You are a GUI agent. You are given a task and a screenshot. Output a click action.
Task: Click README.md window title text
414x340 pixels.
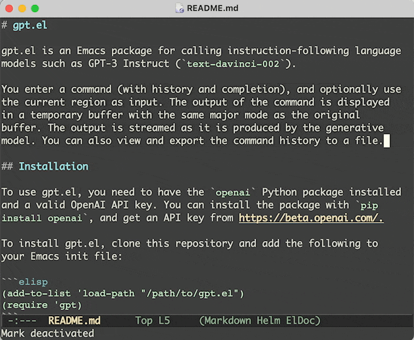[213, 8]
